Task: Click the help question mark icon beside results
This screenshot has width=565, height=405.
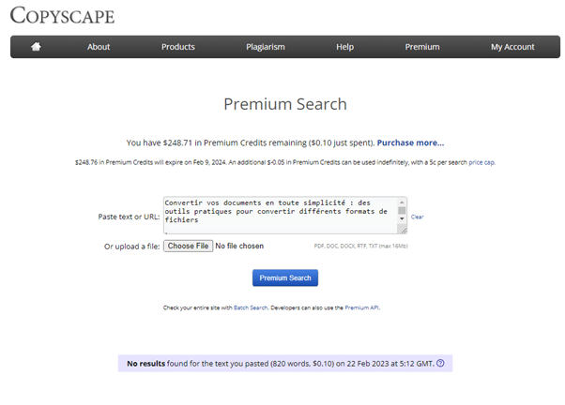Action: (440, 363)
